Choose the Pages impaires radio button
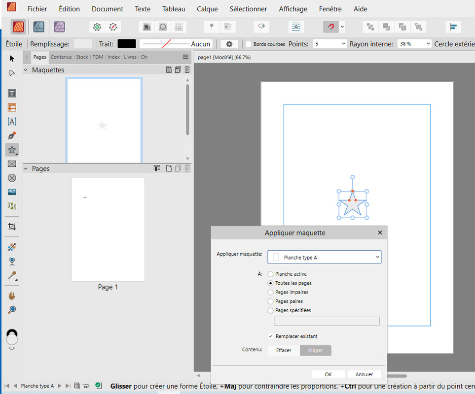 pos(270,292)
